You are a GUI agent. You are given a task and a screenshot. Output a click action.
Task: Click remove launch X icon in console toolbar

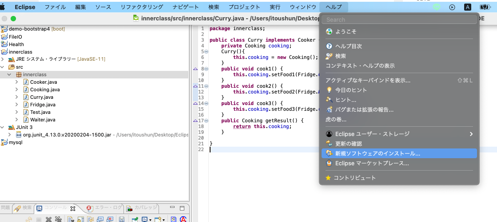(x=48, y=219)
